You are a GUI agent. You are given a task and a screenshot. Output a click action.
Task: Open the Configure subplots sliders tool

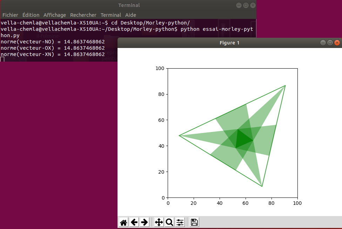180,222
